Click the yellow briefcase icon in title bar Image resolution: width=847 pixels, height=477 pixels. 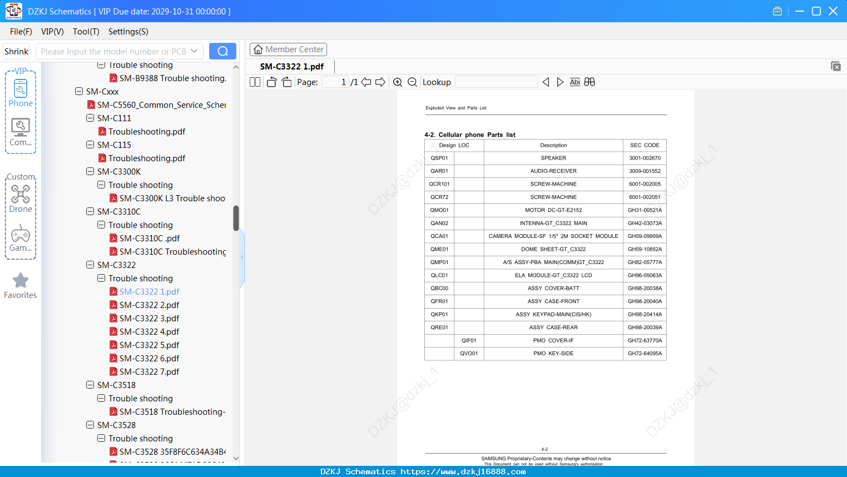coord(777,11)
